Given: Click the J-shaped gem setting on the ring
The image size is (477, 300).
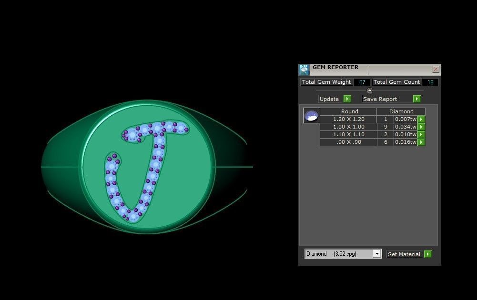Looking at the screenshot, I should pos(147,171).
